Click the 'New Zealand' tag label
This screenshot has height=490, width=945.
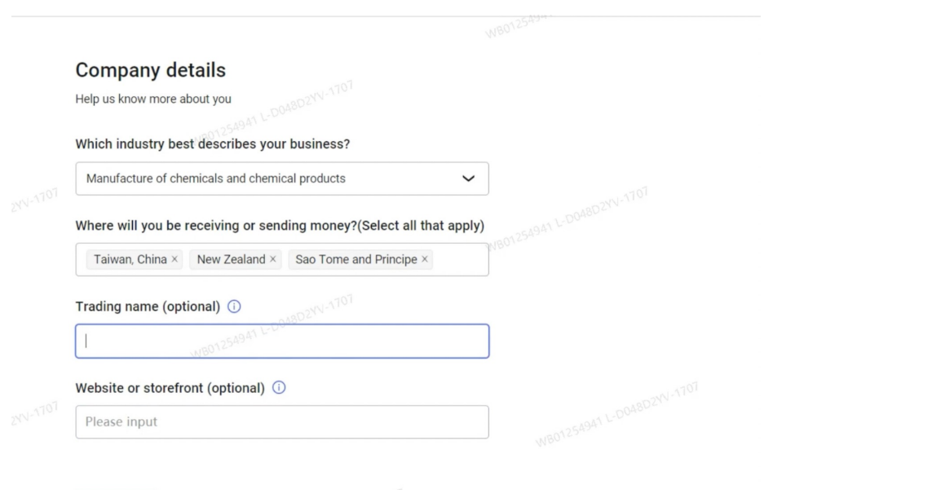(231, 259)
